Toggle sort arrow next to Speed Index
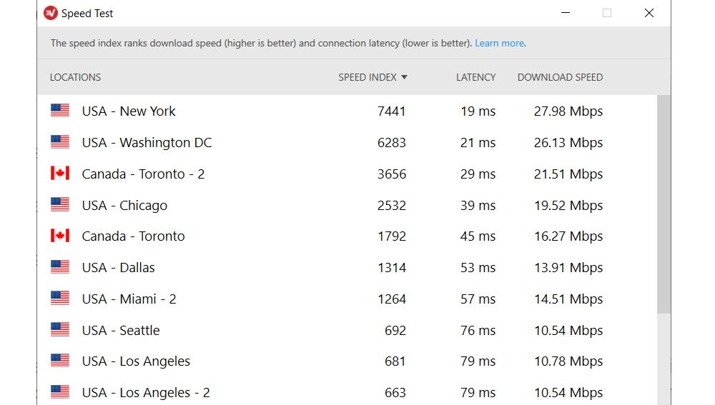This screenshot has width=715, height=405. 404,77
